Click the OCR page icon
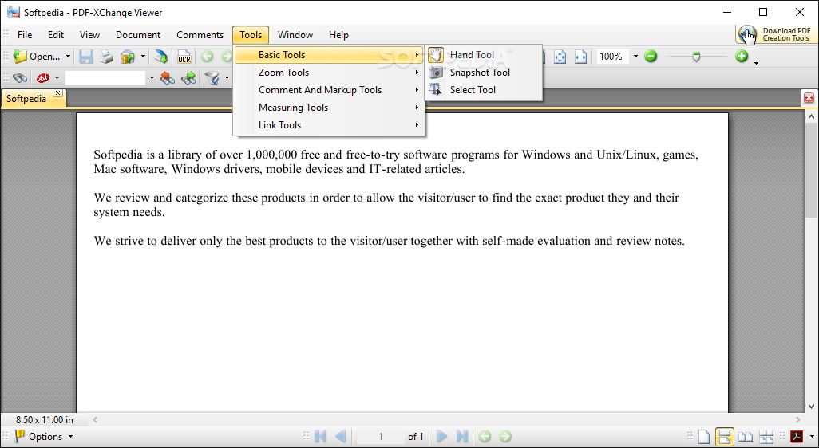 click(x=184, y=57)
